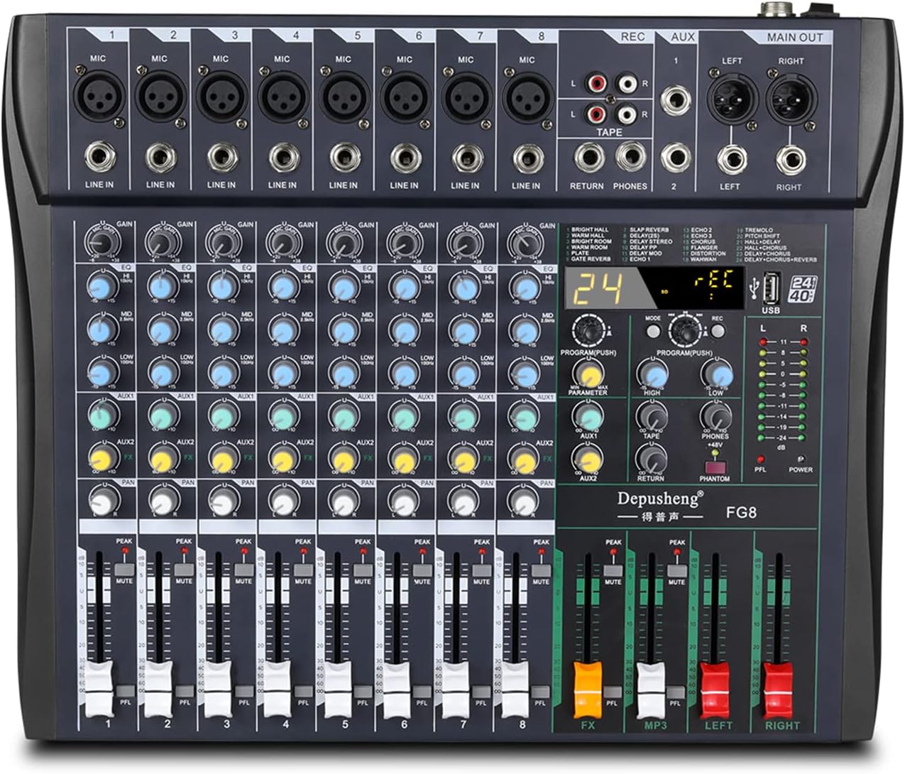905x774 pixels.
Task: Click the MAIN OUT RIGHT XLR connector
Action: pos(791,97)
